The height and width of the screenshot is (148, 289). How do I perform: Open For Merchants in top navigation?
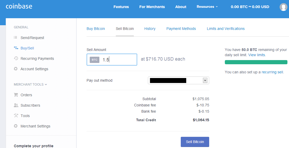(152, 7)
